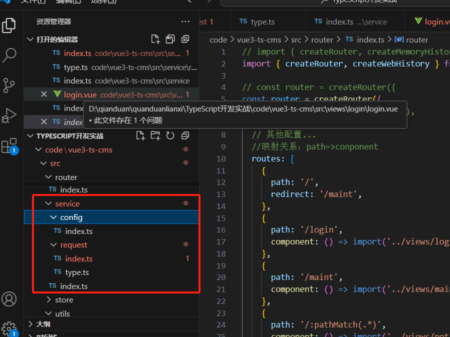Screen dimensions: 450x337
Task: Collapse the TYPESCRIPT开发实战 workspace section
Action: (x=30, y=136)
